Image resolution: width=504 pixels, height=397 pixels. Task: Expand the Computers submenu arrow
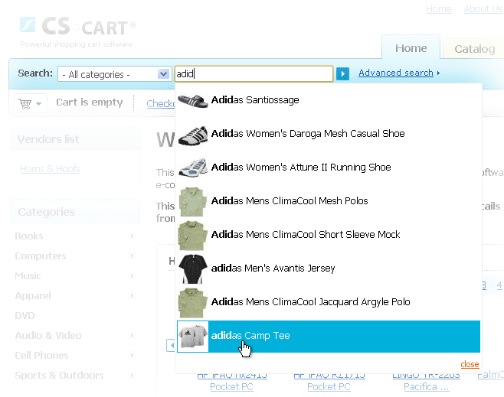[132, 255]
